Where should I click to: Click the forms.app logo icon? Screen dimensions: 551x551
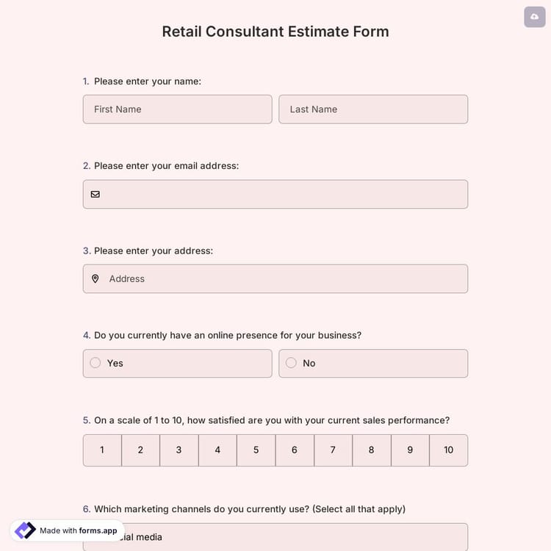tap(25, 530)
